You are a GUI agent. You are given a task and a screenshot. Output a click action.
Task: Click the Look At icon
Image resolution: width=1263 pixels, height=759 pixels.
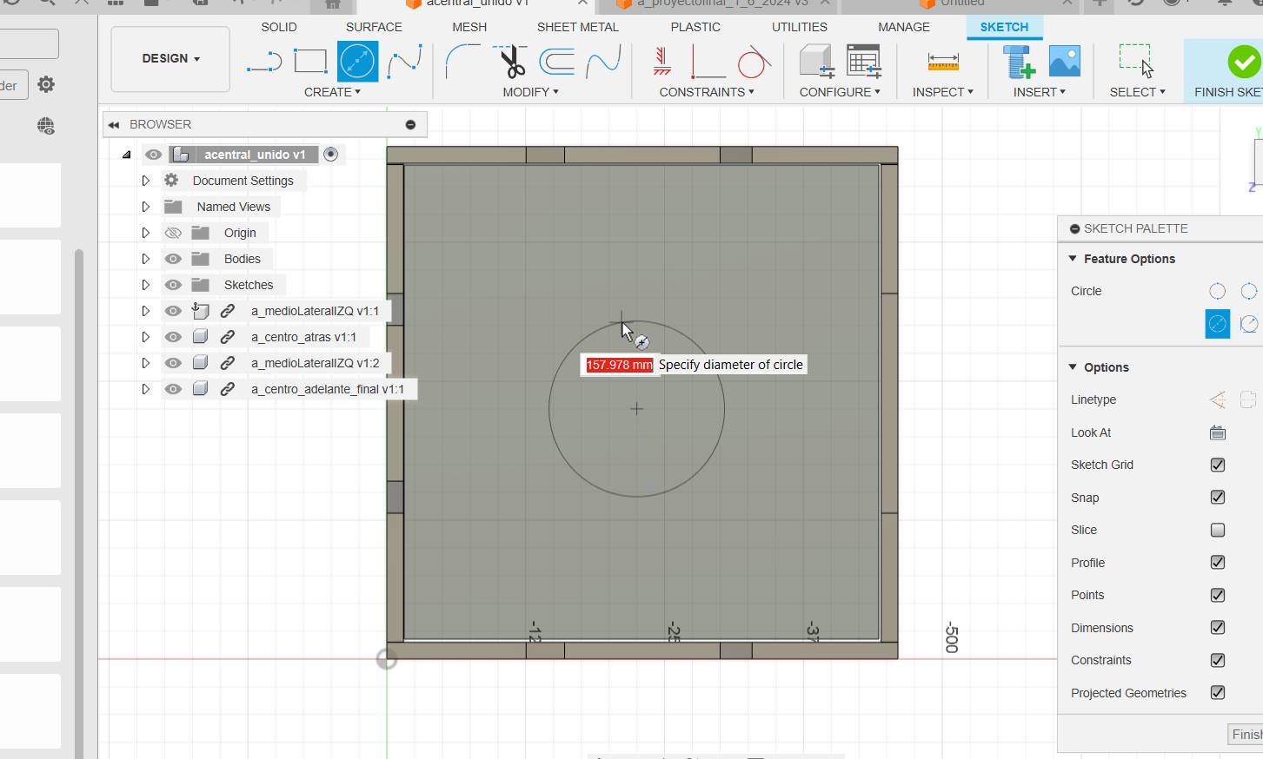tap(1217, 432)
